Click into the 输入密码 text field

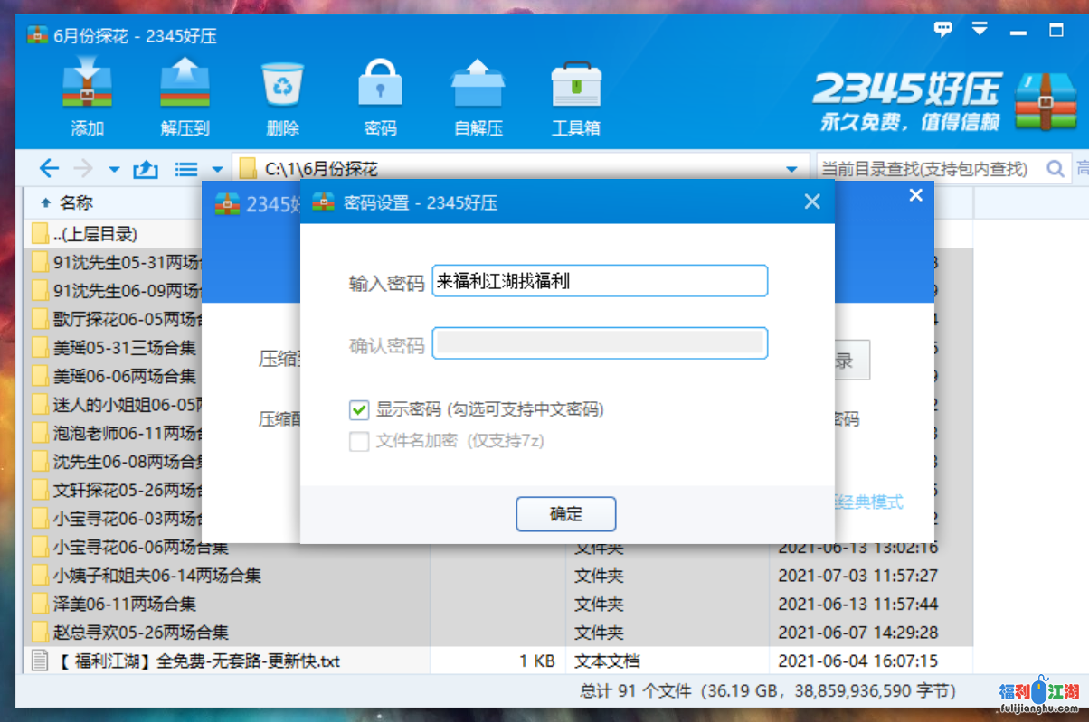600,281
